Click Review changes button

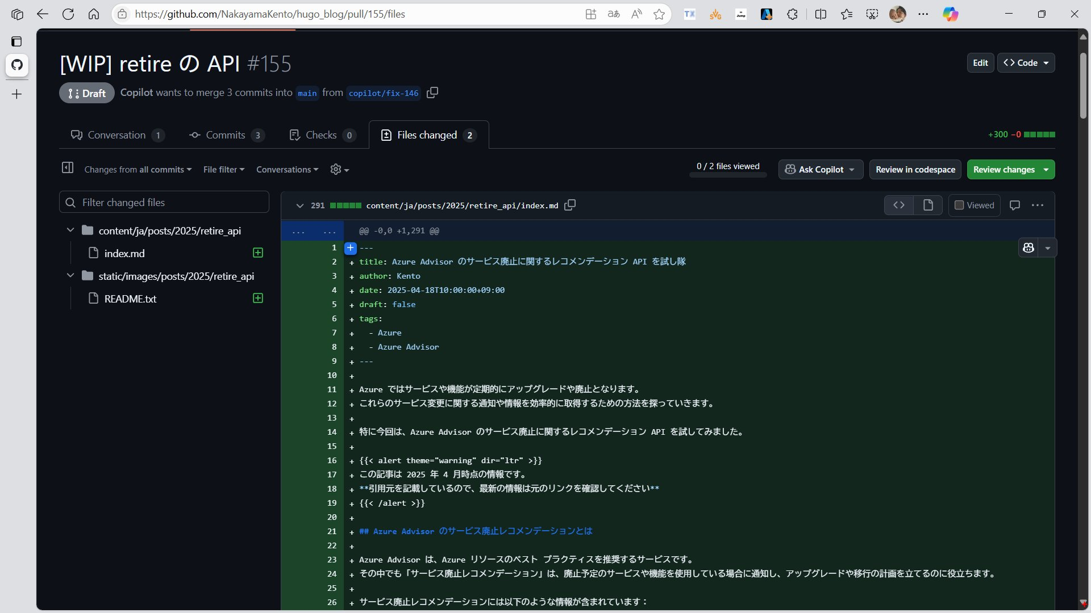1004,169
